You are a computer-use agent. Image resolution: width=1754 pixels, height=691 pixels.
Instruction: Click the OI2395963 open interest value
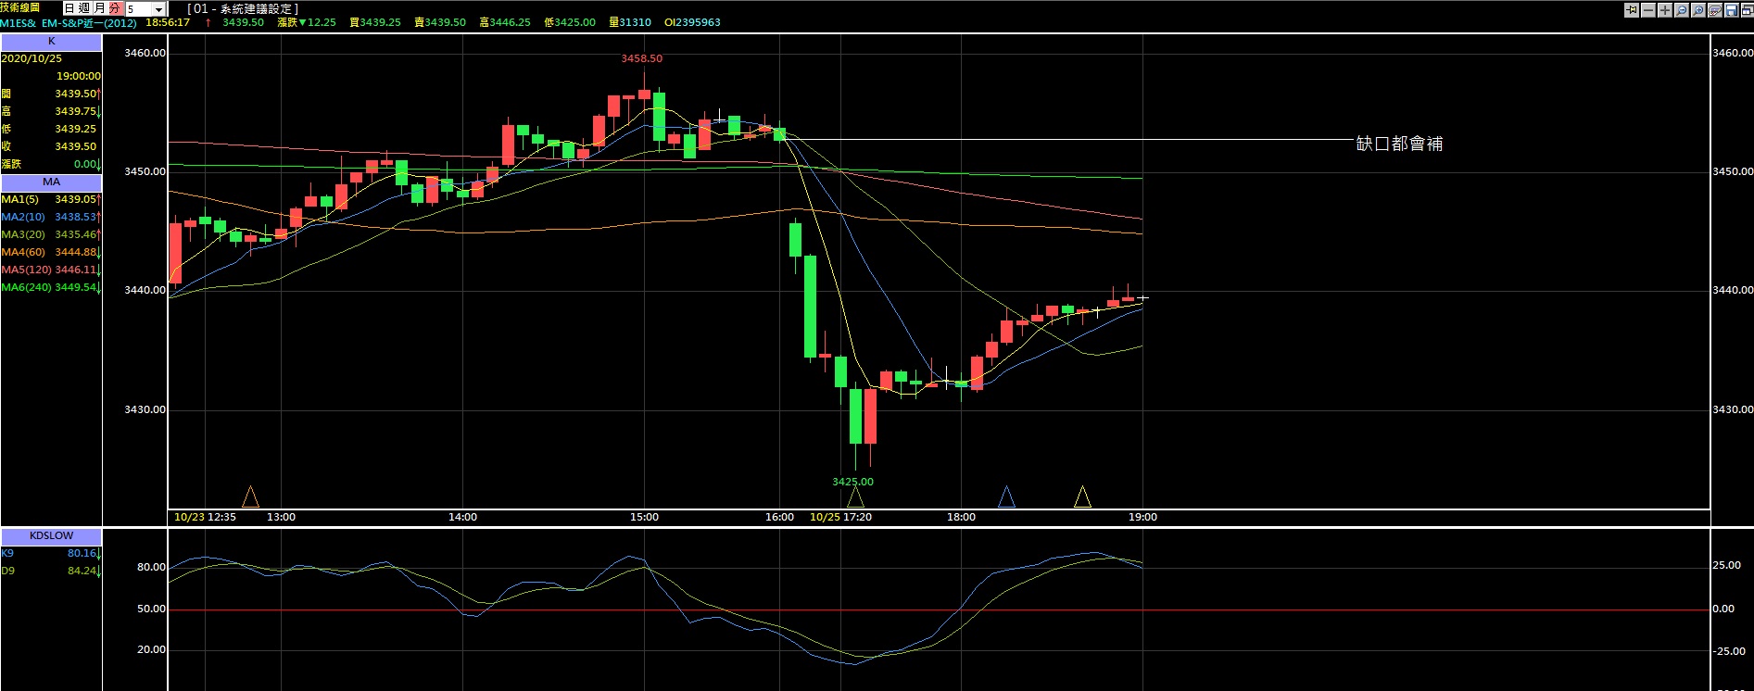692,22
